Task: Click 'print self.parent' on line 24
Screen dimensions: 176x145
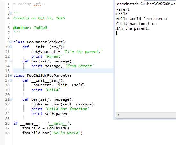Action: pos(50,114)
